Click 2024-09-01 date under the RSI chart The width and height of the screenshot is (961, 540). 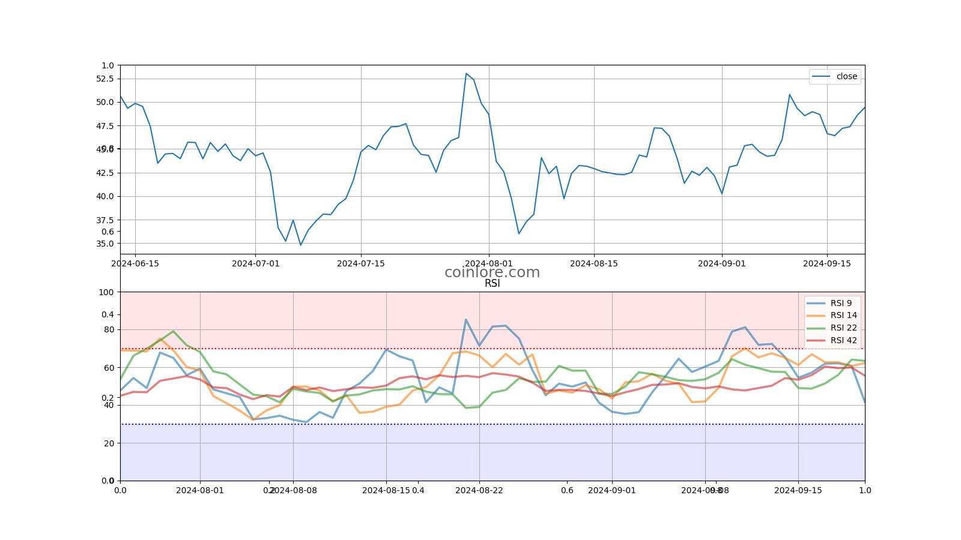pos(612,490)
